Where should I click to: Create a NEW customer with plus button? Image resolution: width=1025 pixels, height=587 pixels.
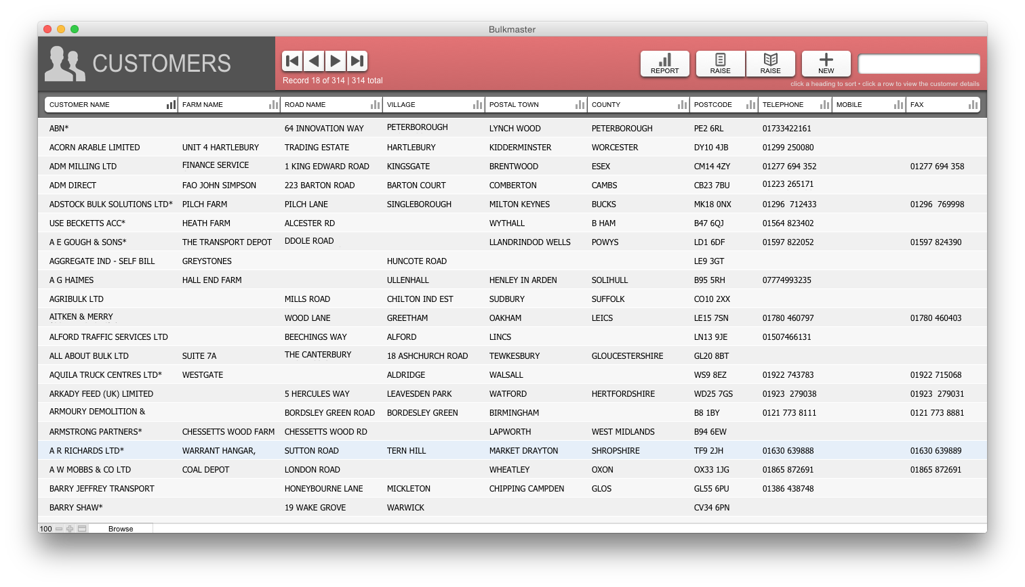[x=826, y=64]
